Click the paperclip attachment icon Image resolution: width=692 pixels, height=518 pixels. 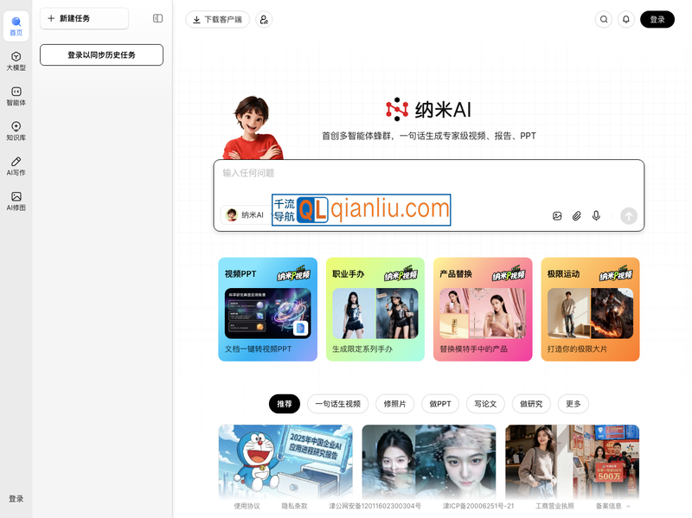tap(577, 215)
